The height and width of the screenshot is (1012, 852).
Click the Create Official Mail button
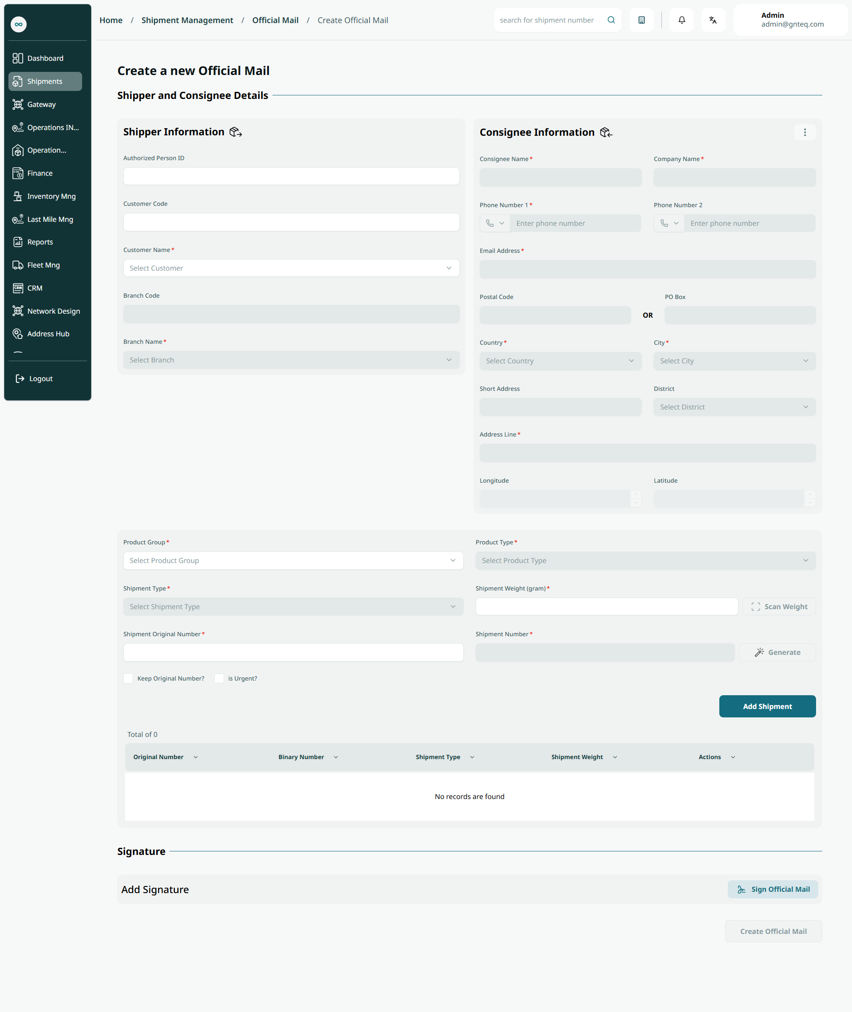(x=773, y=931)
